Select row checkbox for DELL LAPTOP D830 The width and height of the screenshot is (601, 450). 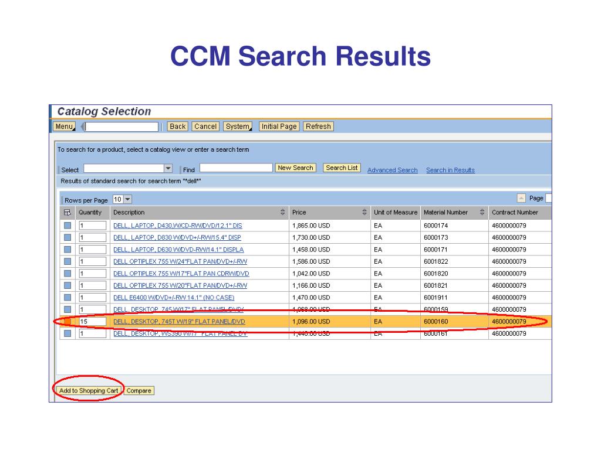click(x=67, y=238)
